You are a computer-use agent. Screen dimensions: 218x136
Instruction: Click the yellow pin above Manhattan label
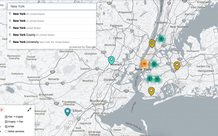coord(152,44)
